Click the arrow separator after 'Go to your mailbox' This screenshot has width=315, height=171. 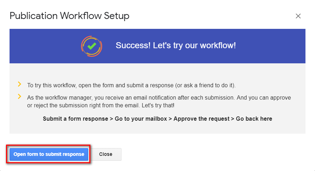point(170,119)
